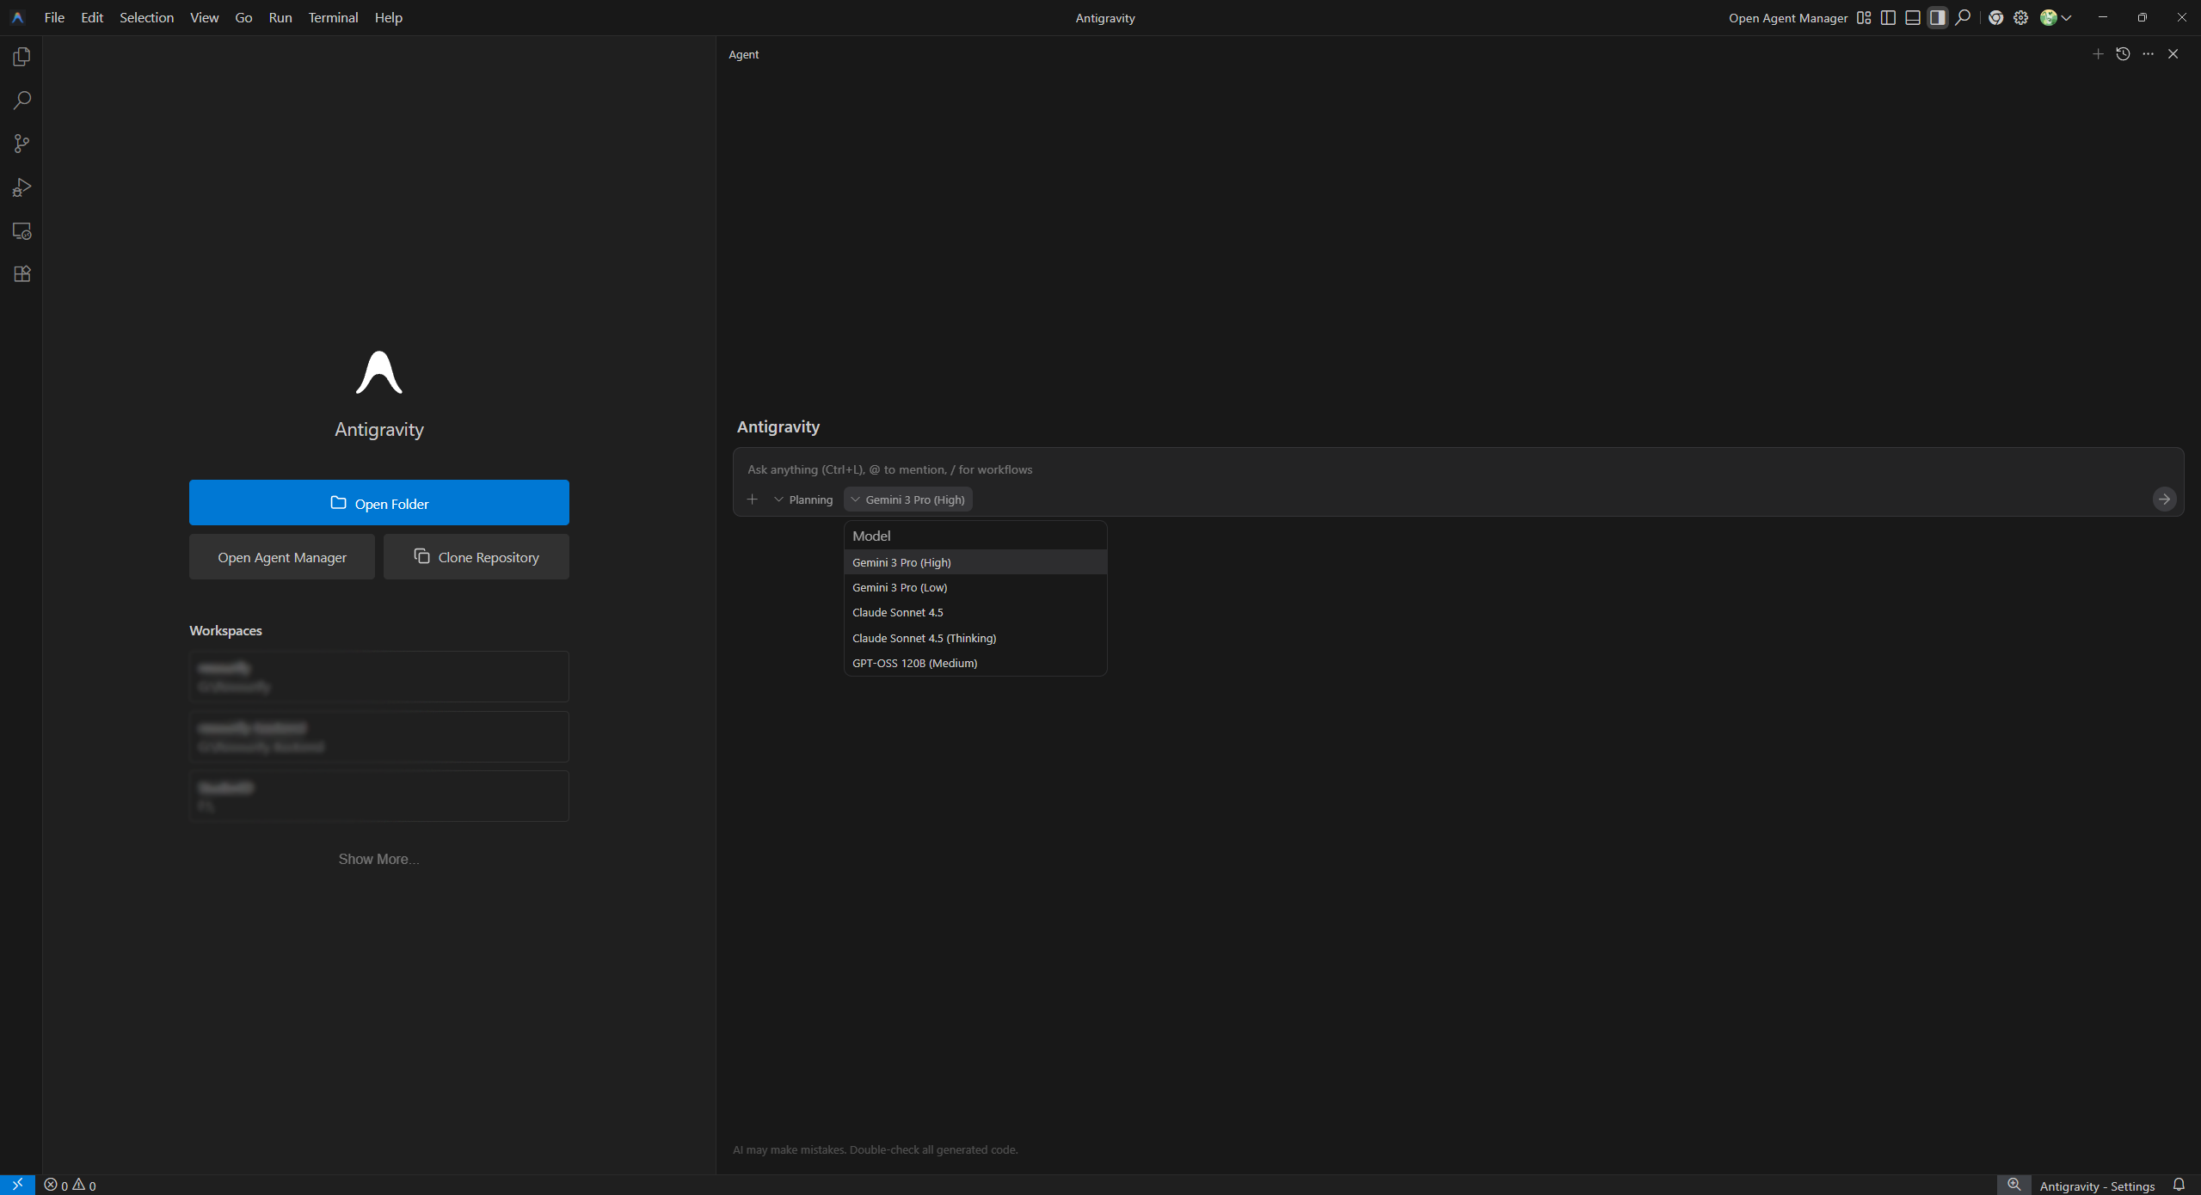Image resolution: width=2201 pixels, height=1195 pixels.
Task: Open the Terminal menu
Action: pos(333,18)
